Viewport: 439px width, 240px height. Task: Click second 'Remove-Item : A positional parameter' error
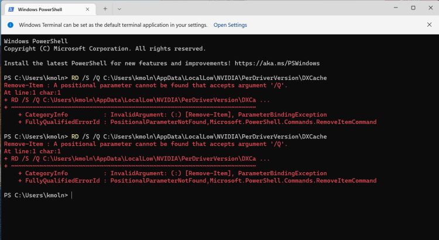(x=146, y=144)
